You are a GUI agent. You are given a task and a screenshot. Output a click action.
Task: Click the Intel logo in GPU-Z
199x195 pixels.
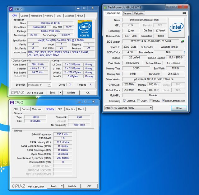coord(176,28)
